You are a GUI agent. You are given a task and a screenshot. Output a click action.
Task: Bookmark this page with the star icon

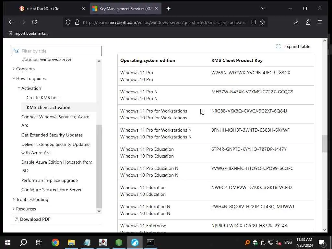click(263, 22)
